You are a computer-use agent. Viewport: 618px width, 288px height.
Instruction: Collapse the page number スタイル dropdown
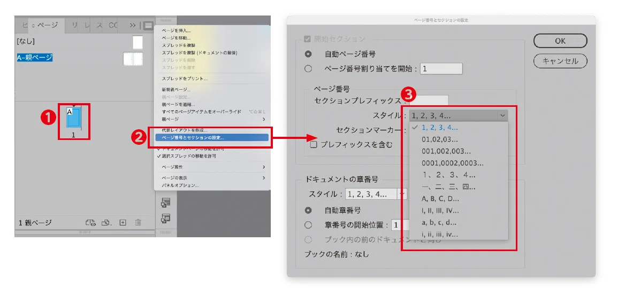tap(459, 115)
